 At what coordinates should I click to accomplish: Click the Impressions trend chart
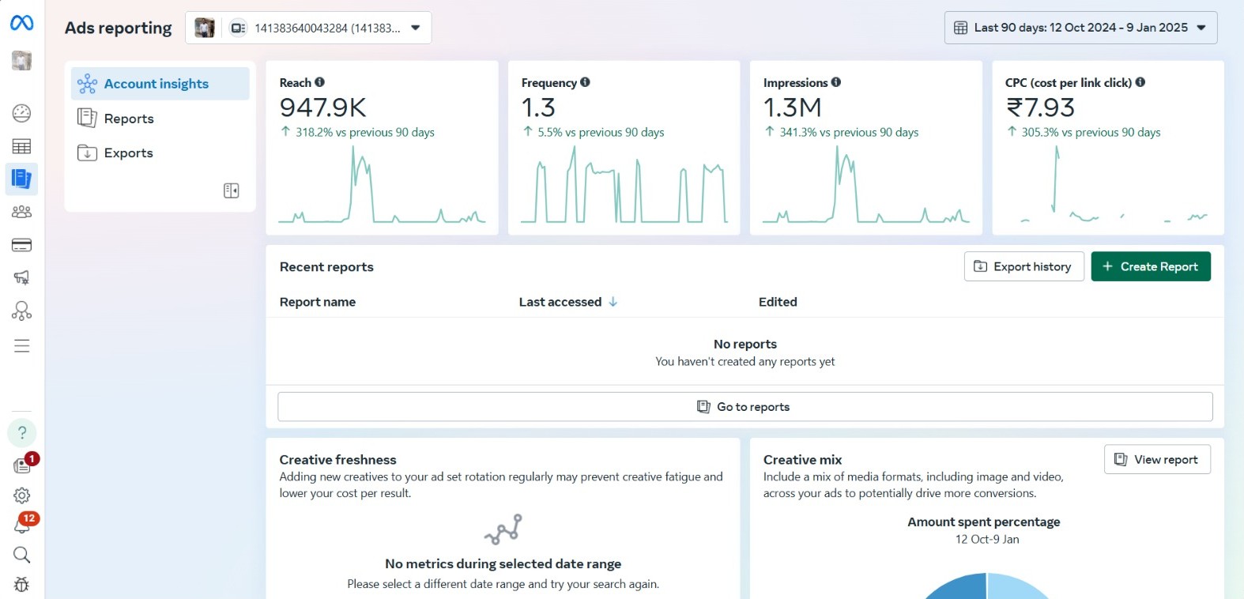(x=866, y=184)
